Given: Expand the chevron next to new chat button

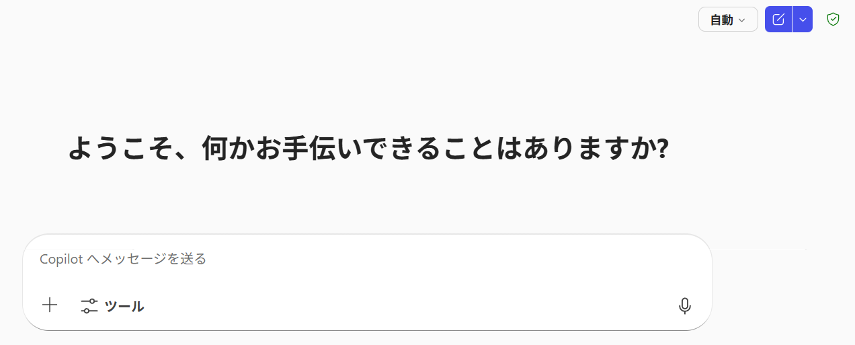Looking at the screenshot, I should [803, 20].
